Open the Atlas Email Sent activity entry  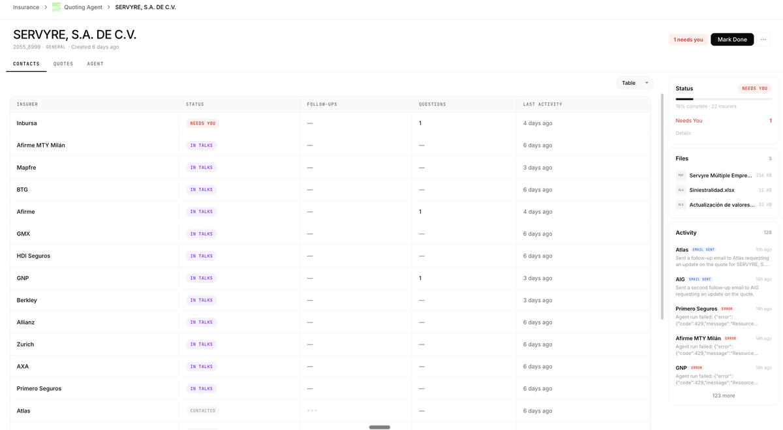click(724, 257)
